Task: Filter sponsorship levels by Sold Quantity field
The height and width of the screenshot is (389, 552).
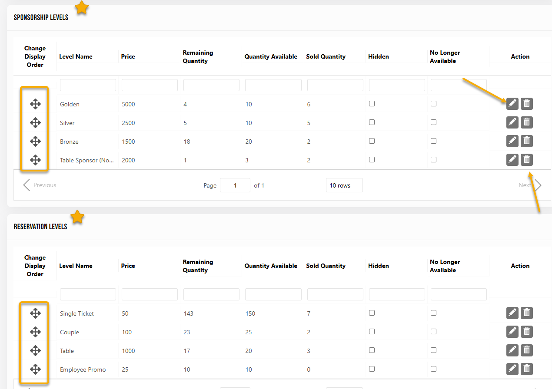Action: pyautogui.click(x=335, y=85)
